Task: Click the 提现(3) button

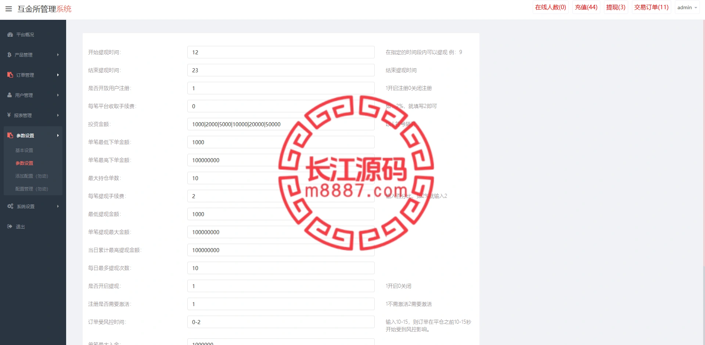Action: pos(616,7)
